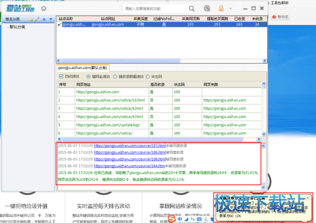316x223 pixels.
Task: Open the skin theme icon
Action: tap(207, 8)
